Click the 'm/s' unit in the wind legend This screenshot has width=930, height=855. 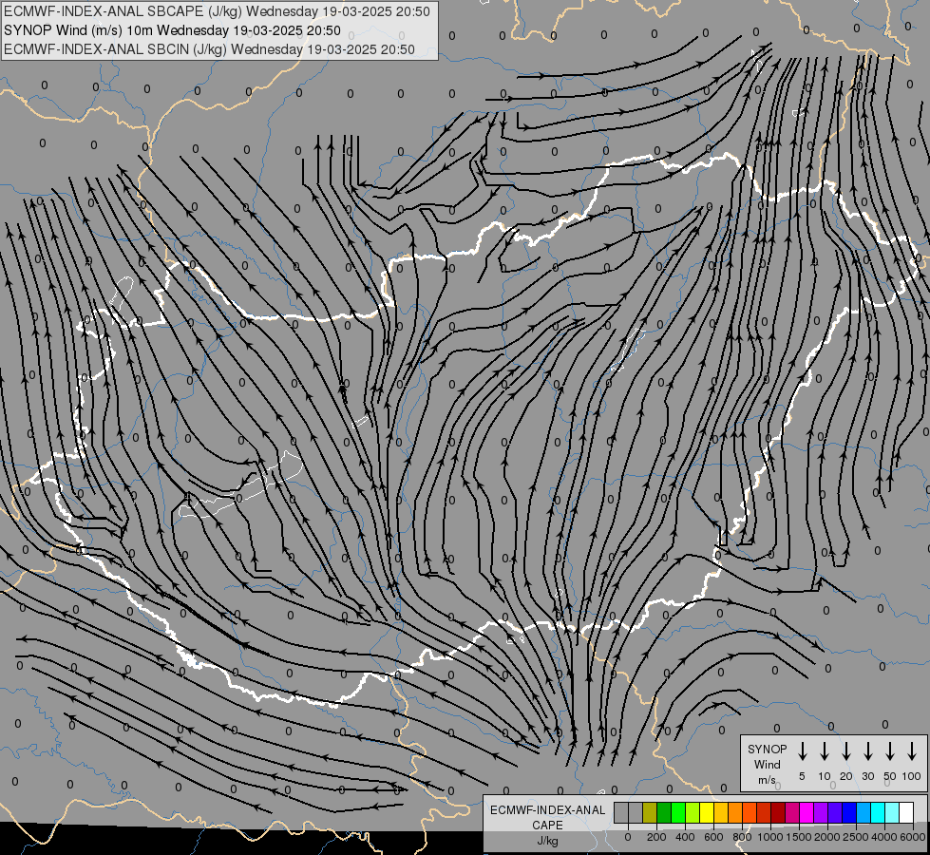click(x=767, y=780)
